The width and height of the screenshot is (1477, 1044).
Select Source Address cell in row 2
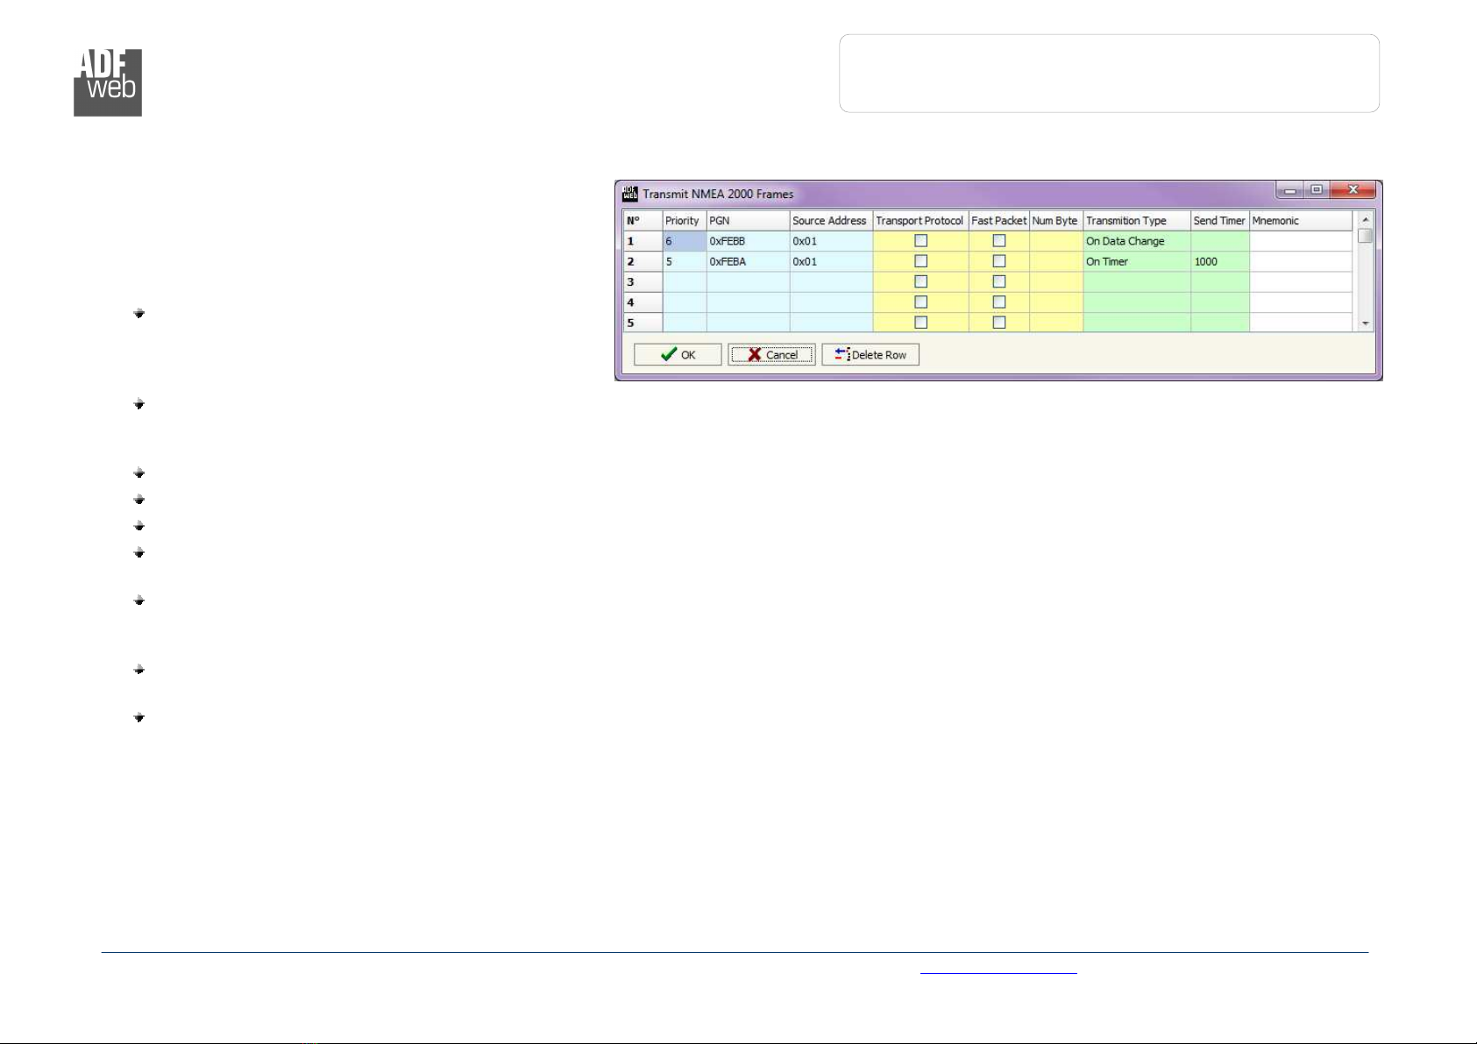pyautogui.click(x=831, y=261)
